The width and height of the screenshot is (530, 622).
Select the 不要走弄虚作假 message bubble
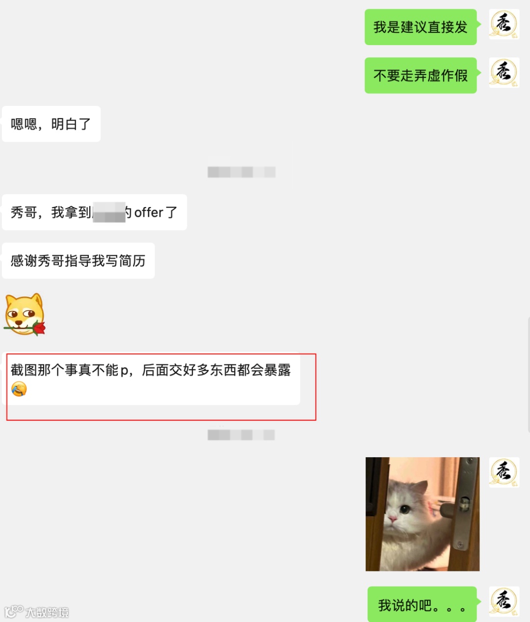(x=421, y=76)
